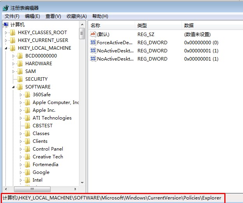Click the Control Panel folder icon
This screenshot has width=243, height=203.
[27, 149]
